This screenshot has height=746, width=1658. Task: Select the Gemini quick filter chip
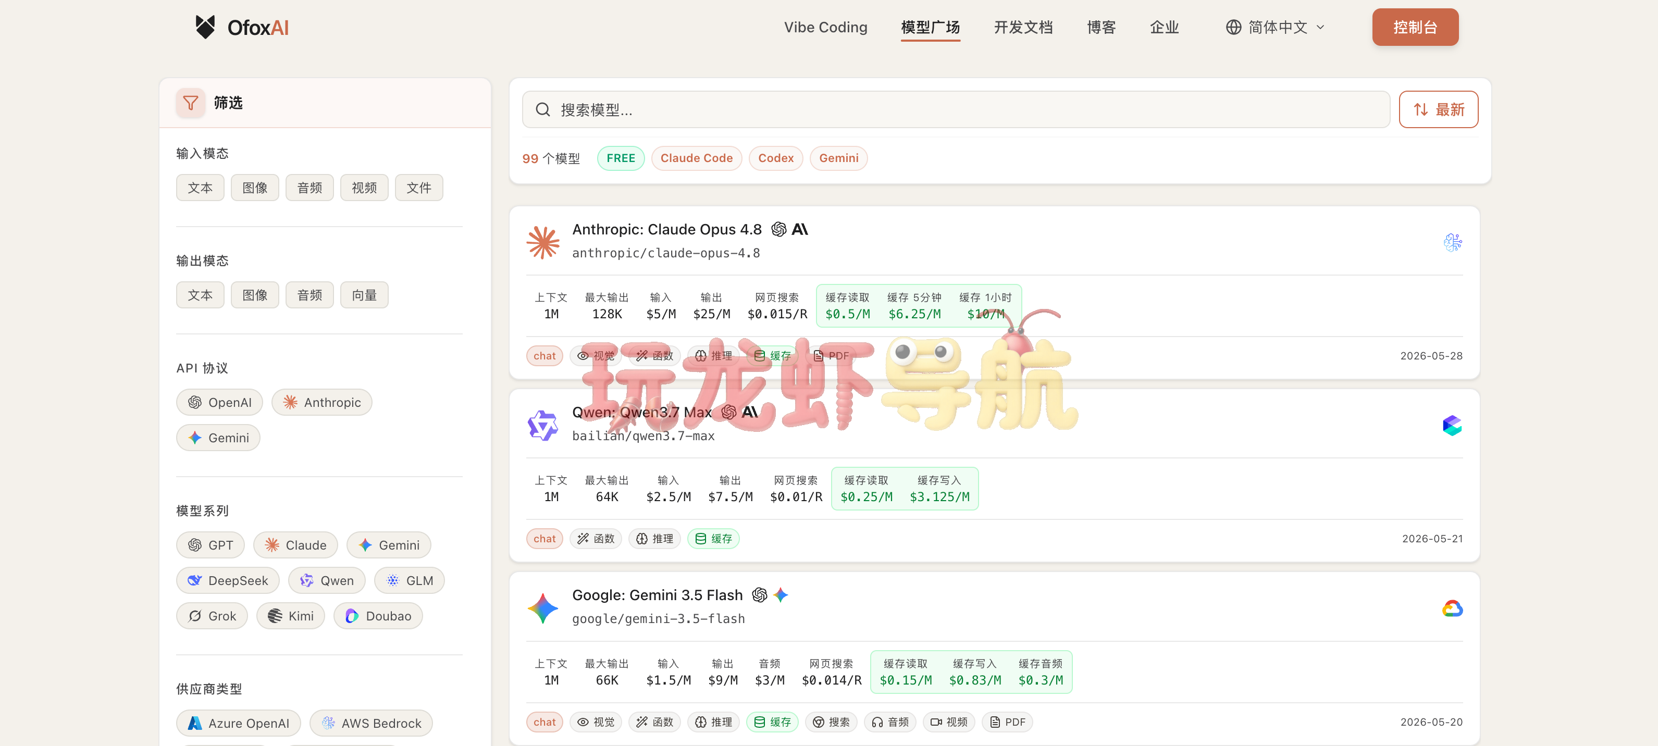click(x=839, y=158)
